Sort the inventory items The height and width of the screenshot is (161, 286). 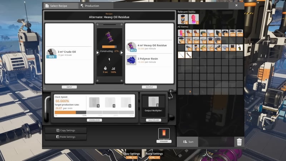187,142
